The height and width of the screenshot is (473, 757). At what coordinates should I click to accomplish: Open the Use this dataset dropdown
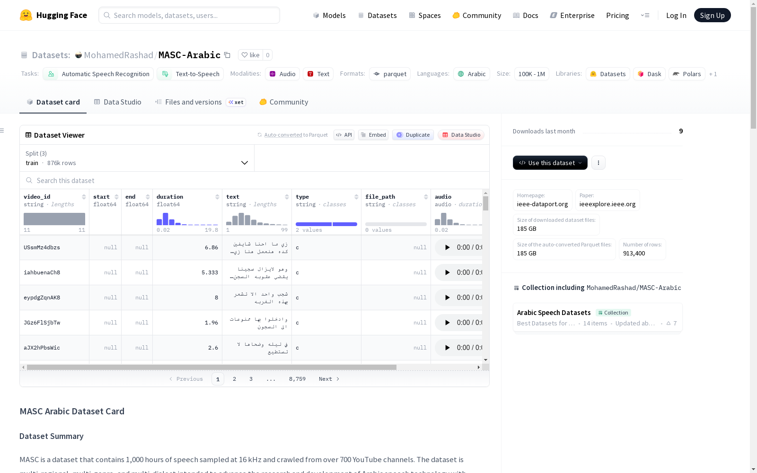coord(550,163)
